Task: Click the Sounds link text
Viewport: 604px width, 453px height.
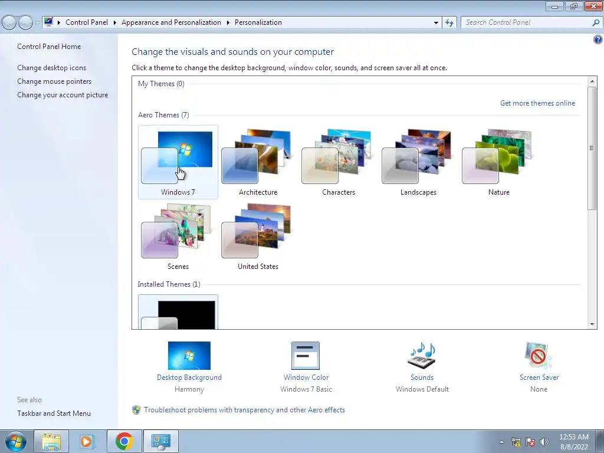Action: coord(422,377)
